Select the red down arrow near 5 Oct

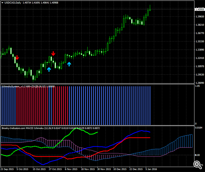click(x=17, y=57)
